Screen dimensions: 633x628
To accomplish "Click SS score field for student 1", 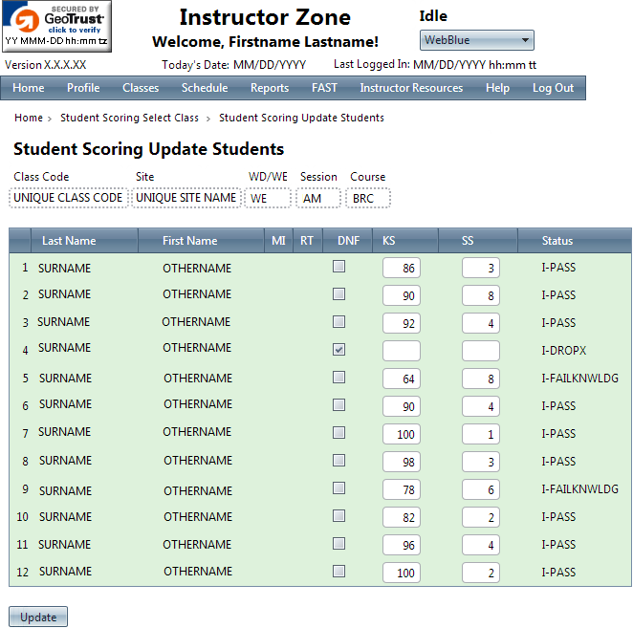I will coord(481,268).
